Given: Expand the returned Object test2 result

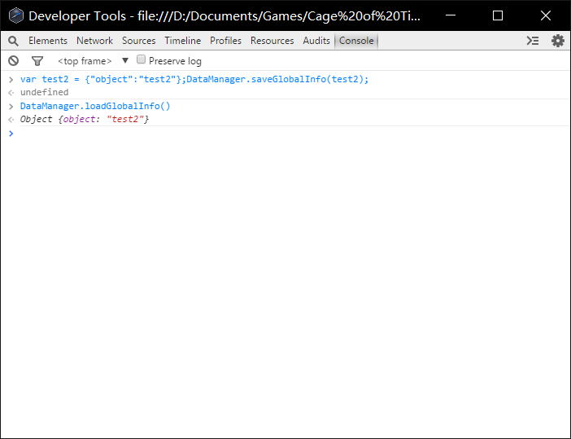Looking at the screenshot, I should [85, 119].
